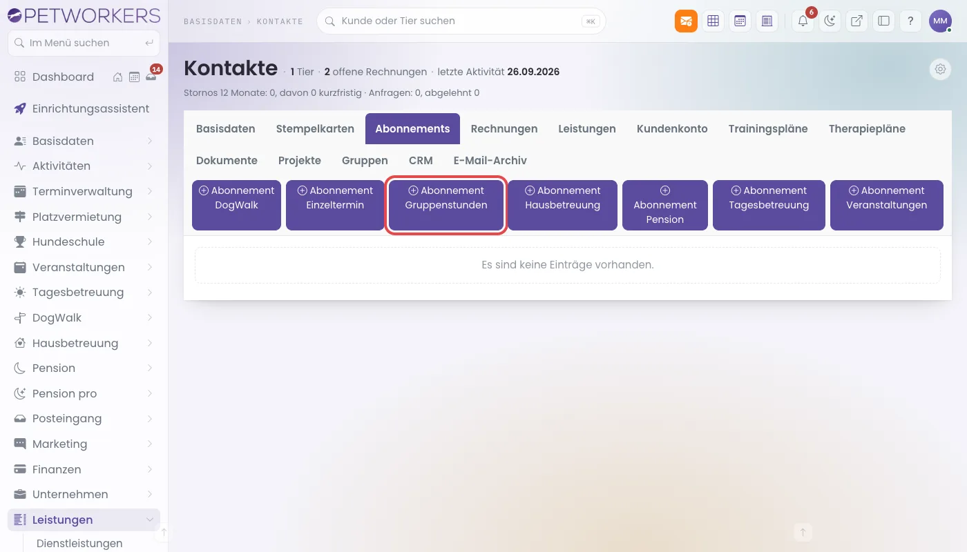Screen dimensions: 967x552
Task: Add Abonnement Pension
Action: tap(665, 205)
